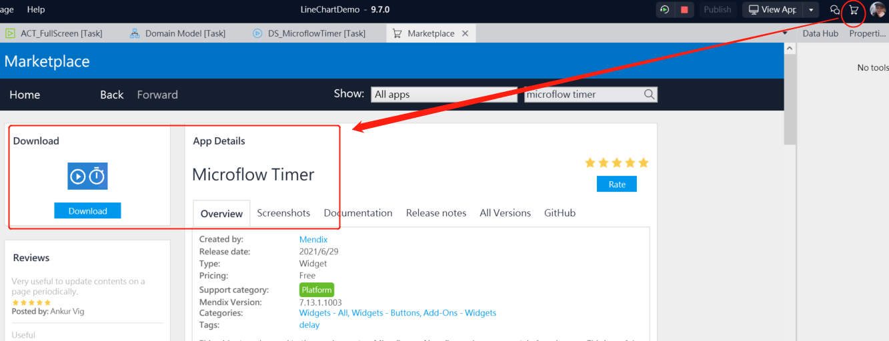Image resolution: width=889 pixels, height=341 pixels.
Task: Go to Marketplace Home
Action: tap(25, 95)
